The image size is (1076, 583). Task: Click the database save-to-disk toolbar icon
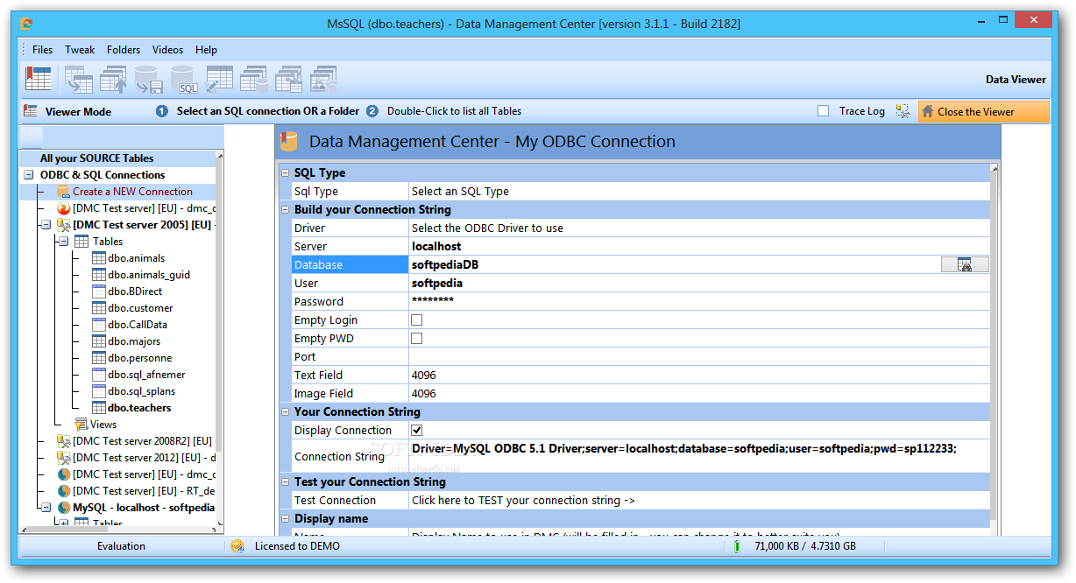(x=149, y=79)
